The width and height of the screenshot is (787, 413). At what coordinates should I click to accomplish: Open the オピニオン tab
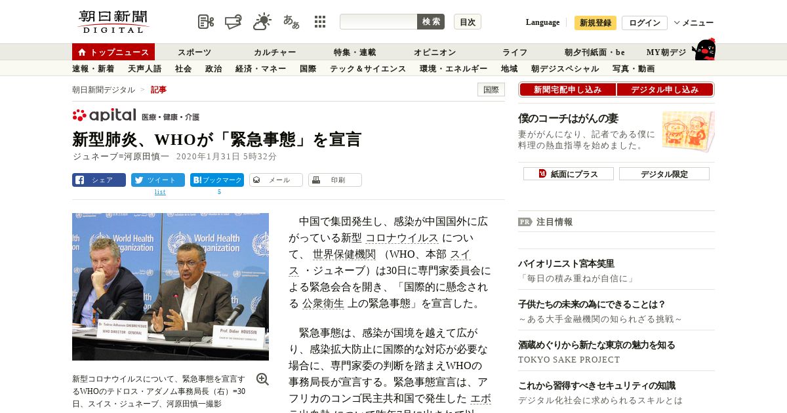pyautogui.click(x=435, y=52)
